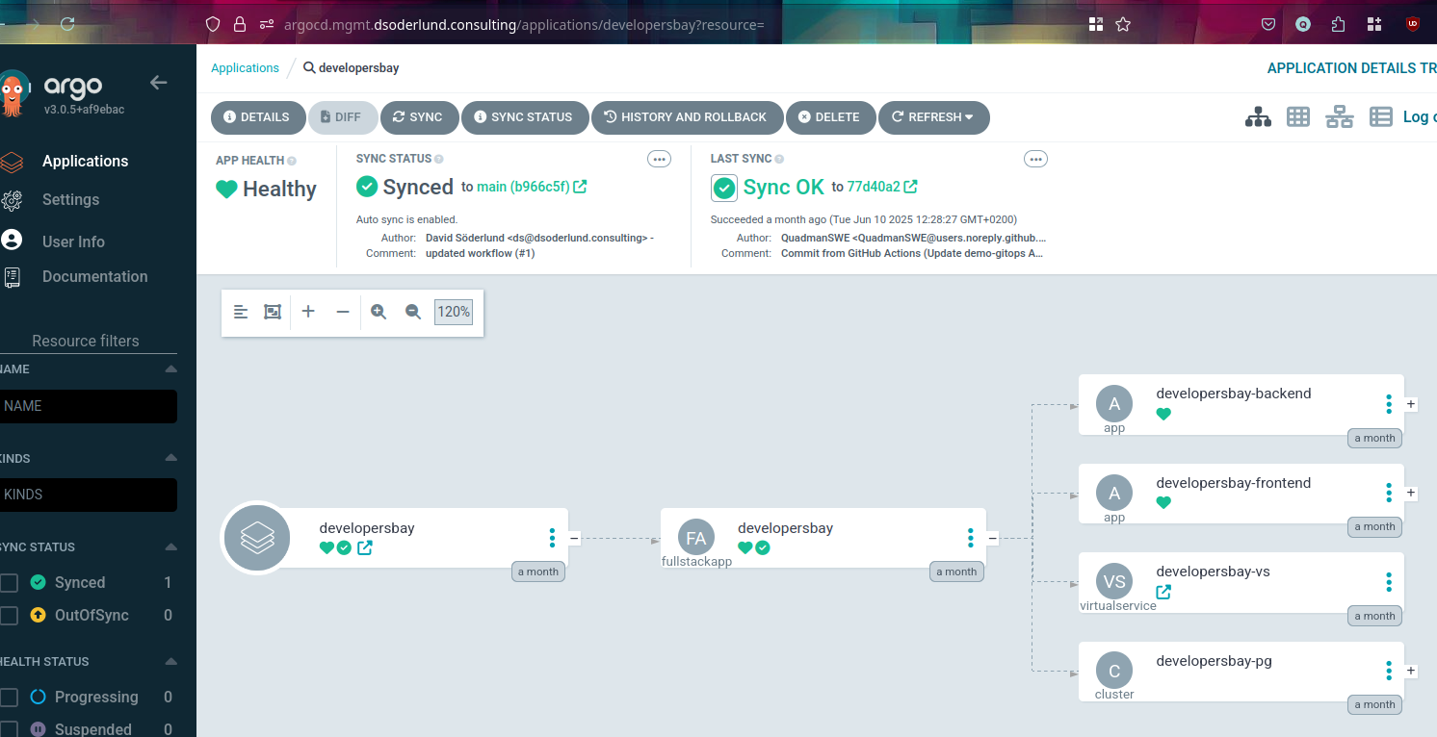The width and height of the screenshot is (1437, 737).
Task: Click the uBlock Origin extension icon
Action: coord(1413,25)
